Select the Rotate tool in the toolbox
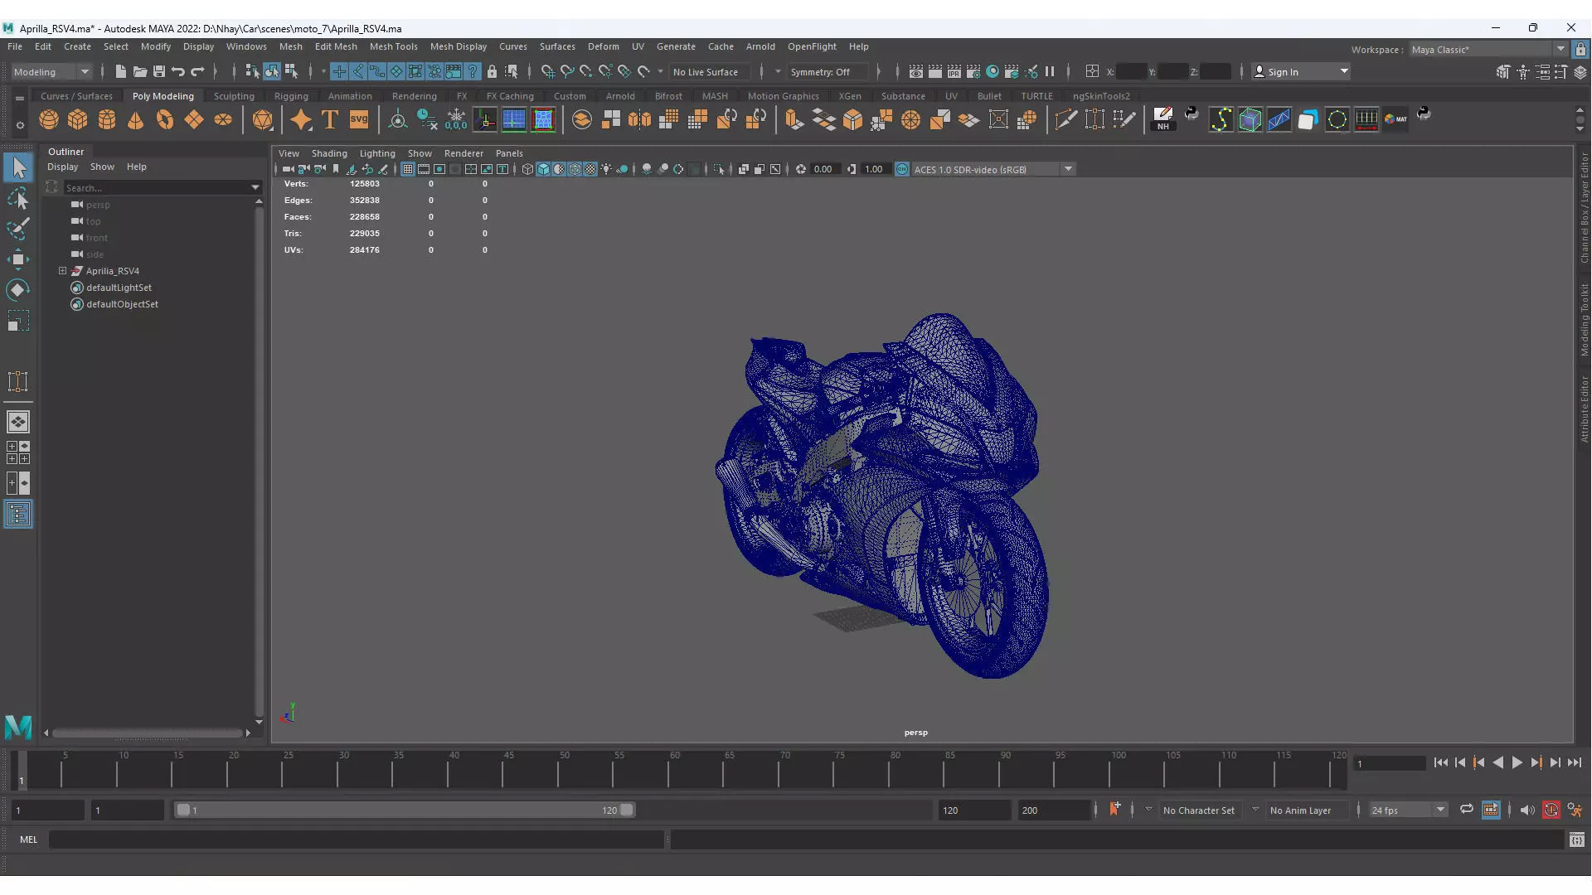 (x=18, y=290)
